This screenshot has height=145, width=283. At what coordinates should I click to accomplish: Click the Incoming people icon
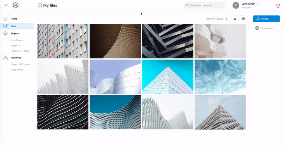[x=6, y=57]
